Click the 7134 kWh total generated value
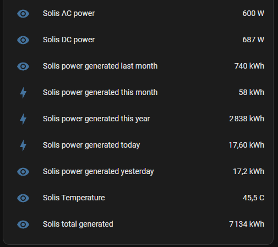This screenshot has width=278, height=247. coord(247,224)
